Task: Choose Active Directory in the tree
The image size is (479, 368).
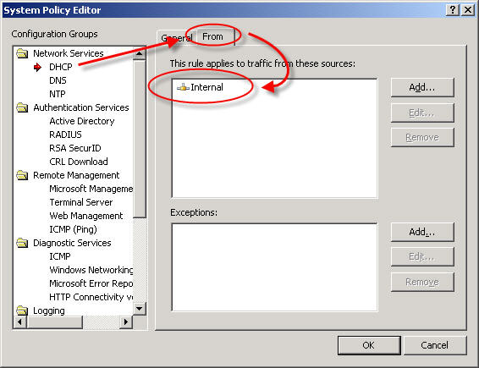Action: click(82, 121)
